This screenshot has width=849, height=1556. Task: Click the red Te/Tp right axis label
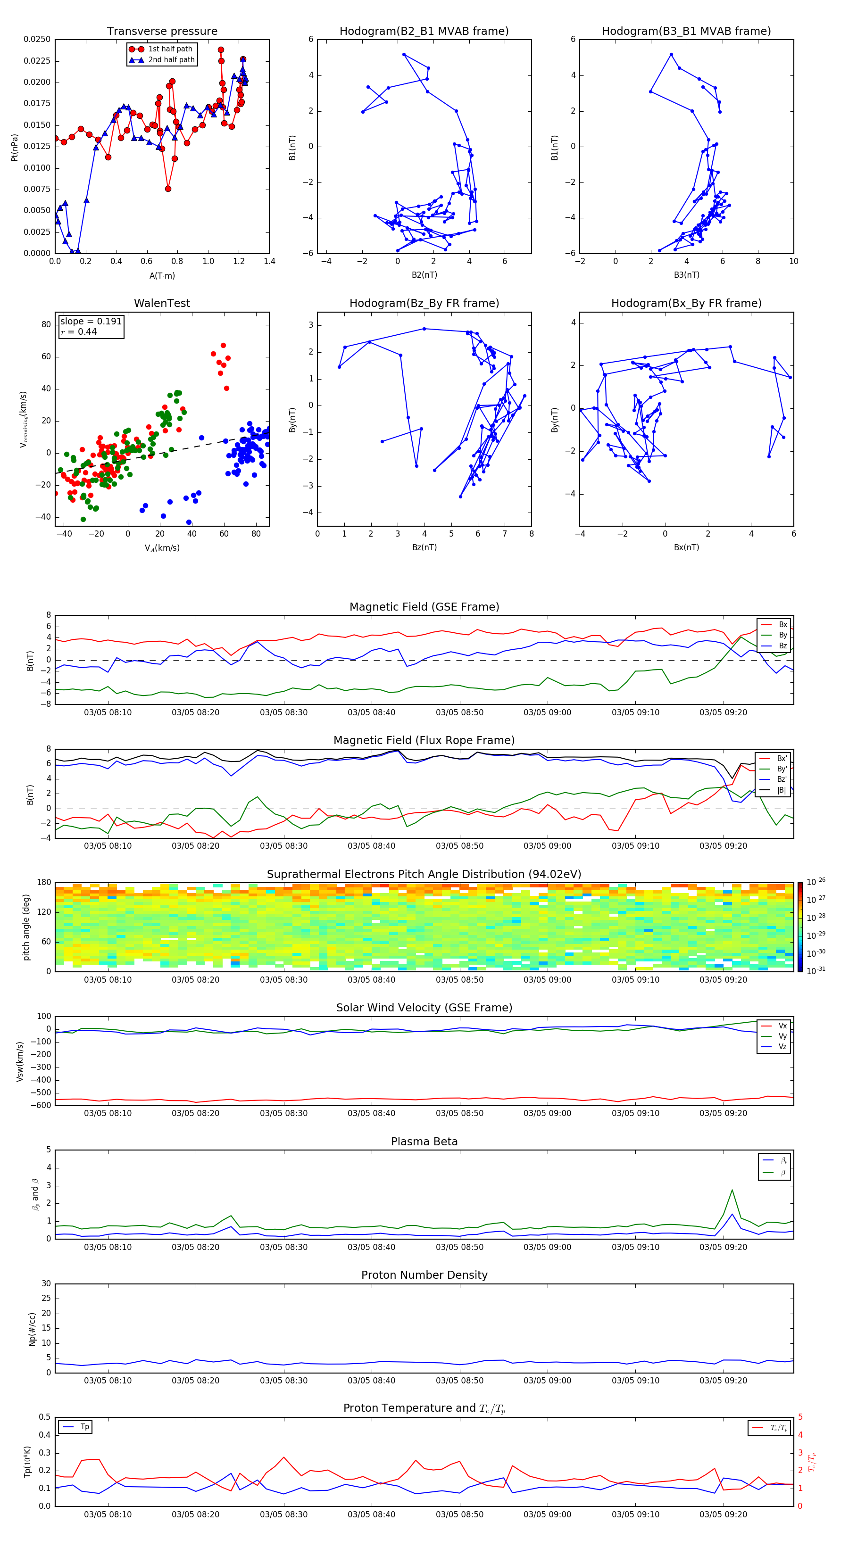coord(812,1462)
